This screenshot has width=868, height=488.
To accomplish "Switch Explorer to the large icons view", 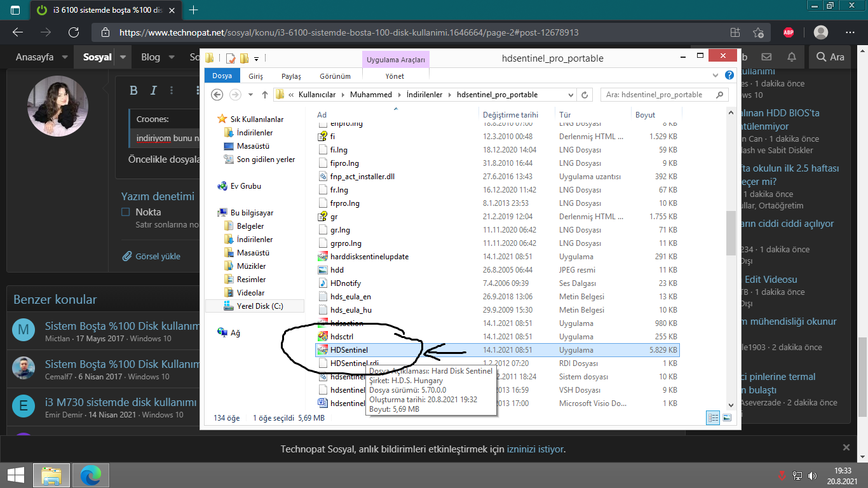I will click(x=727, y=417).
